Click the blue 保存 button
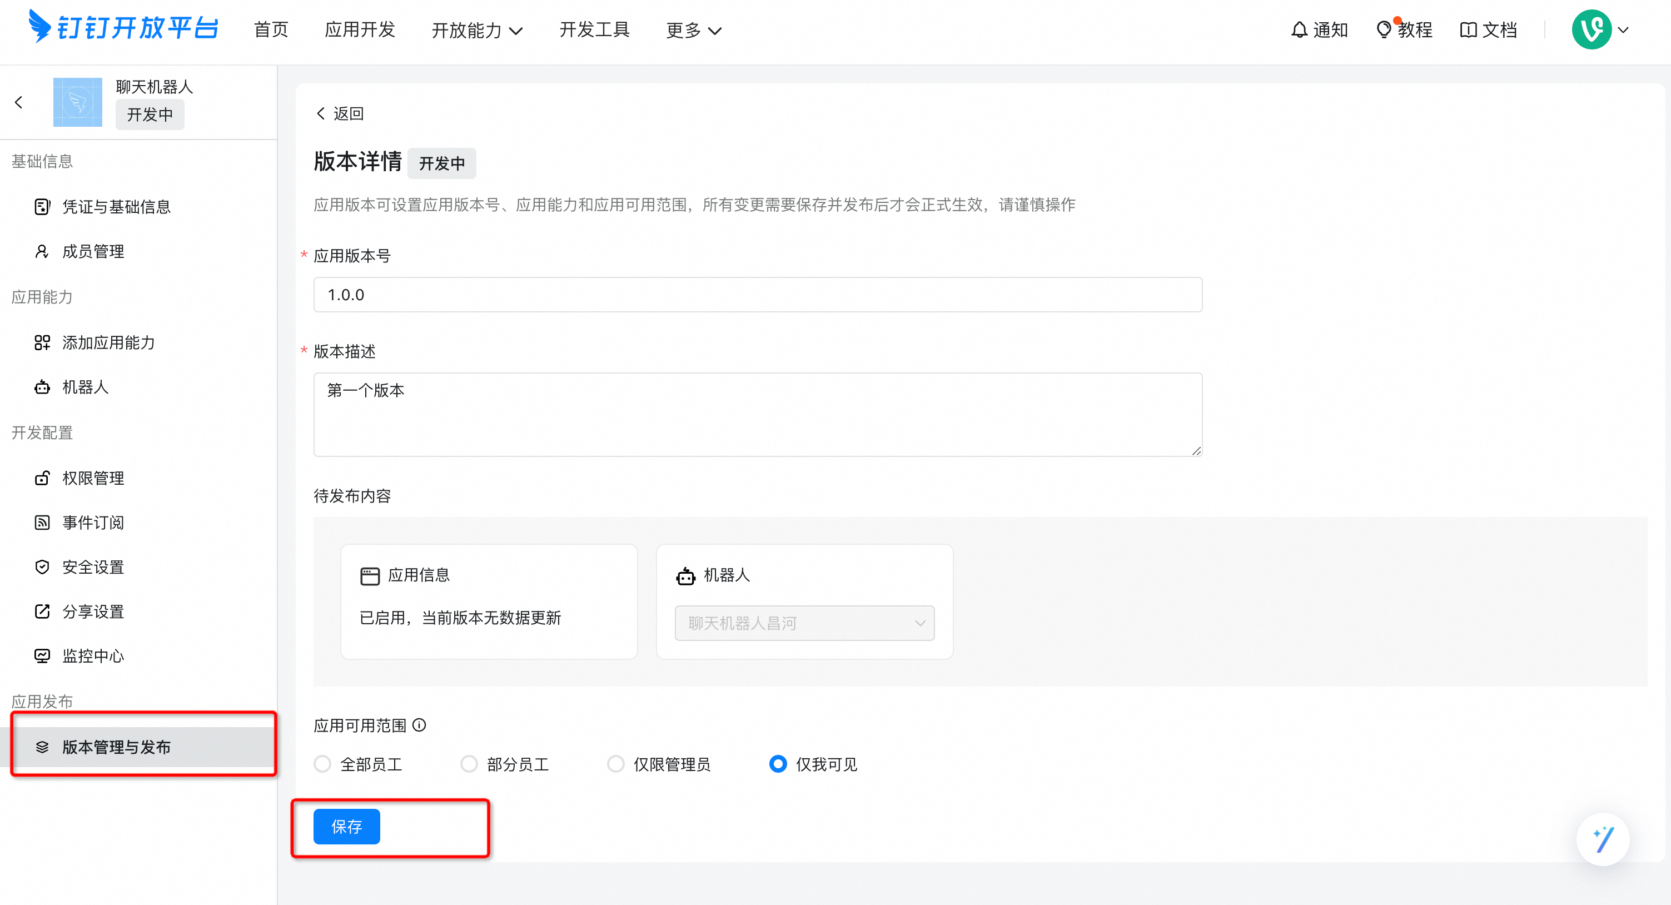 (346, 827)
